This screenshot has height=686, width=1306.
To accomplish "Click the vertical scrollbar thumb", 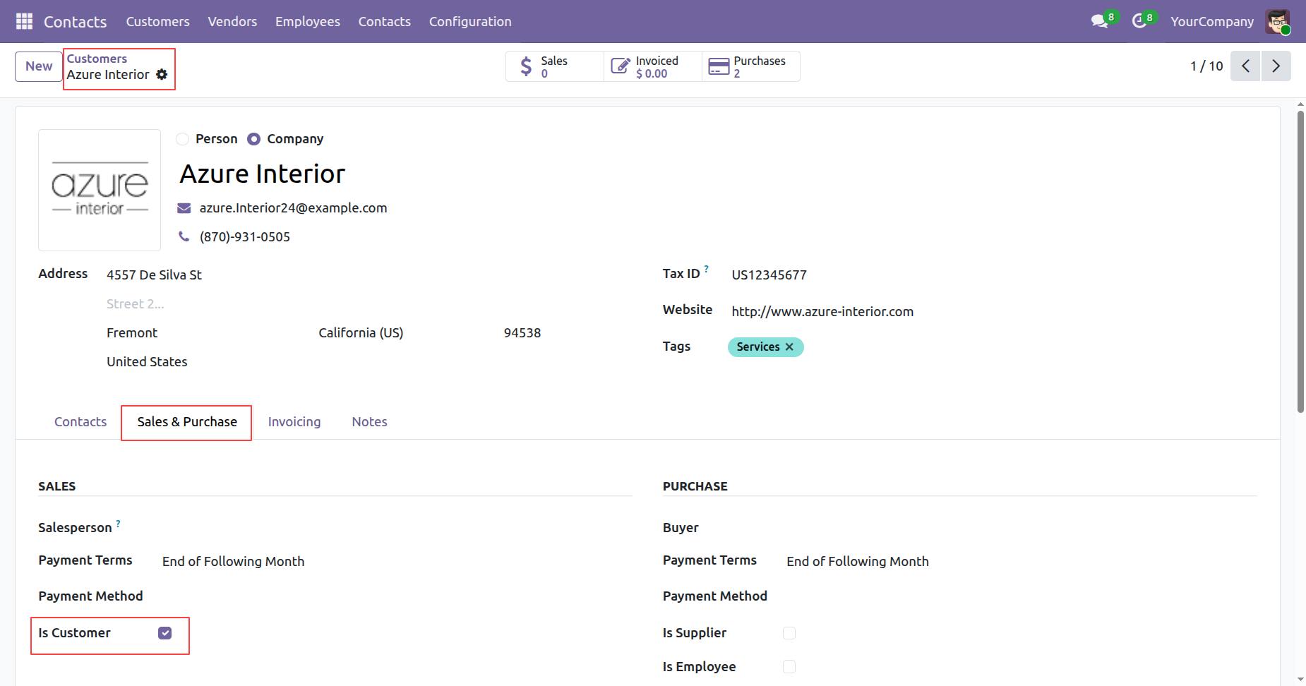I will coord(1300,261).
